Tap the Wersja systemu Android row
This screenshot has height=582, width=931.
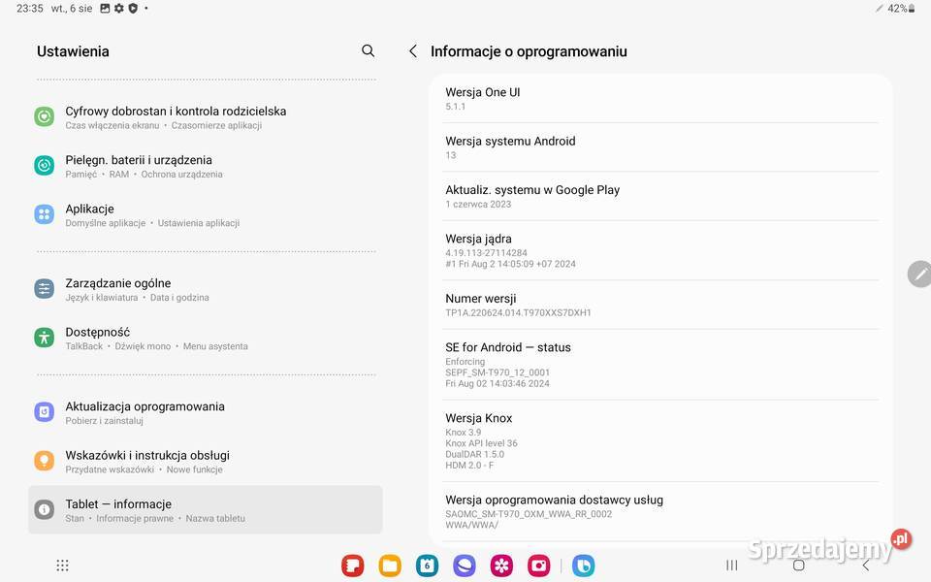click(660, 147)
